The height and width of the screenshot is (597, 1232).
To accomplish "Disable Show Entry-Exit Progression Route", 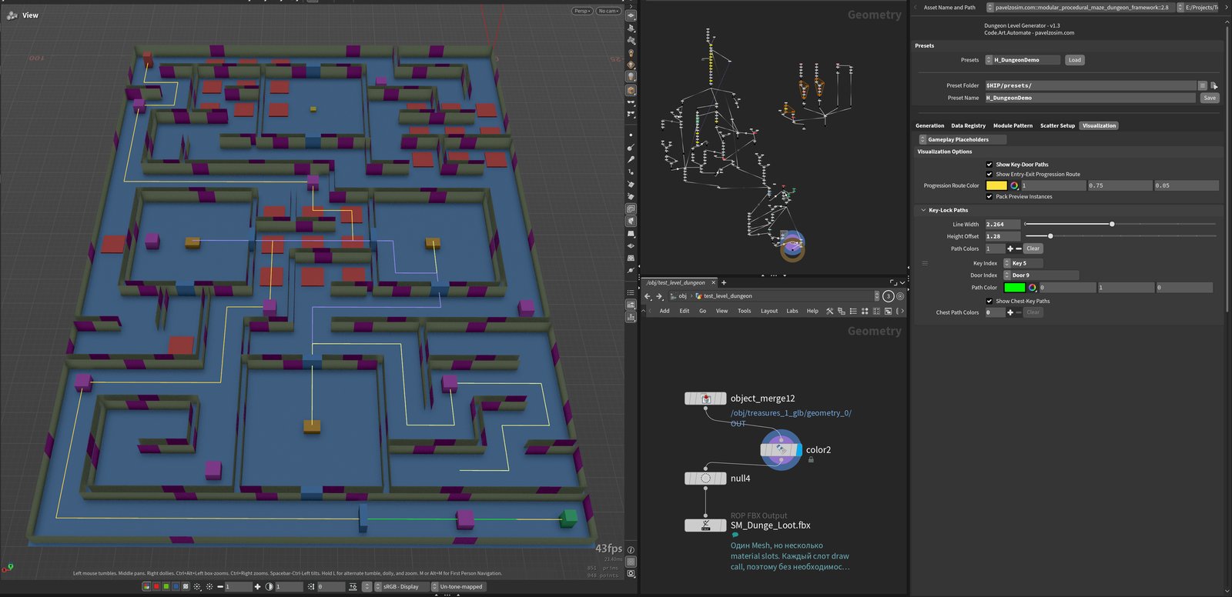I will tap(989, 174).
